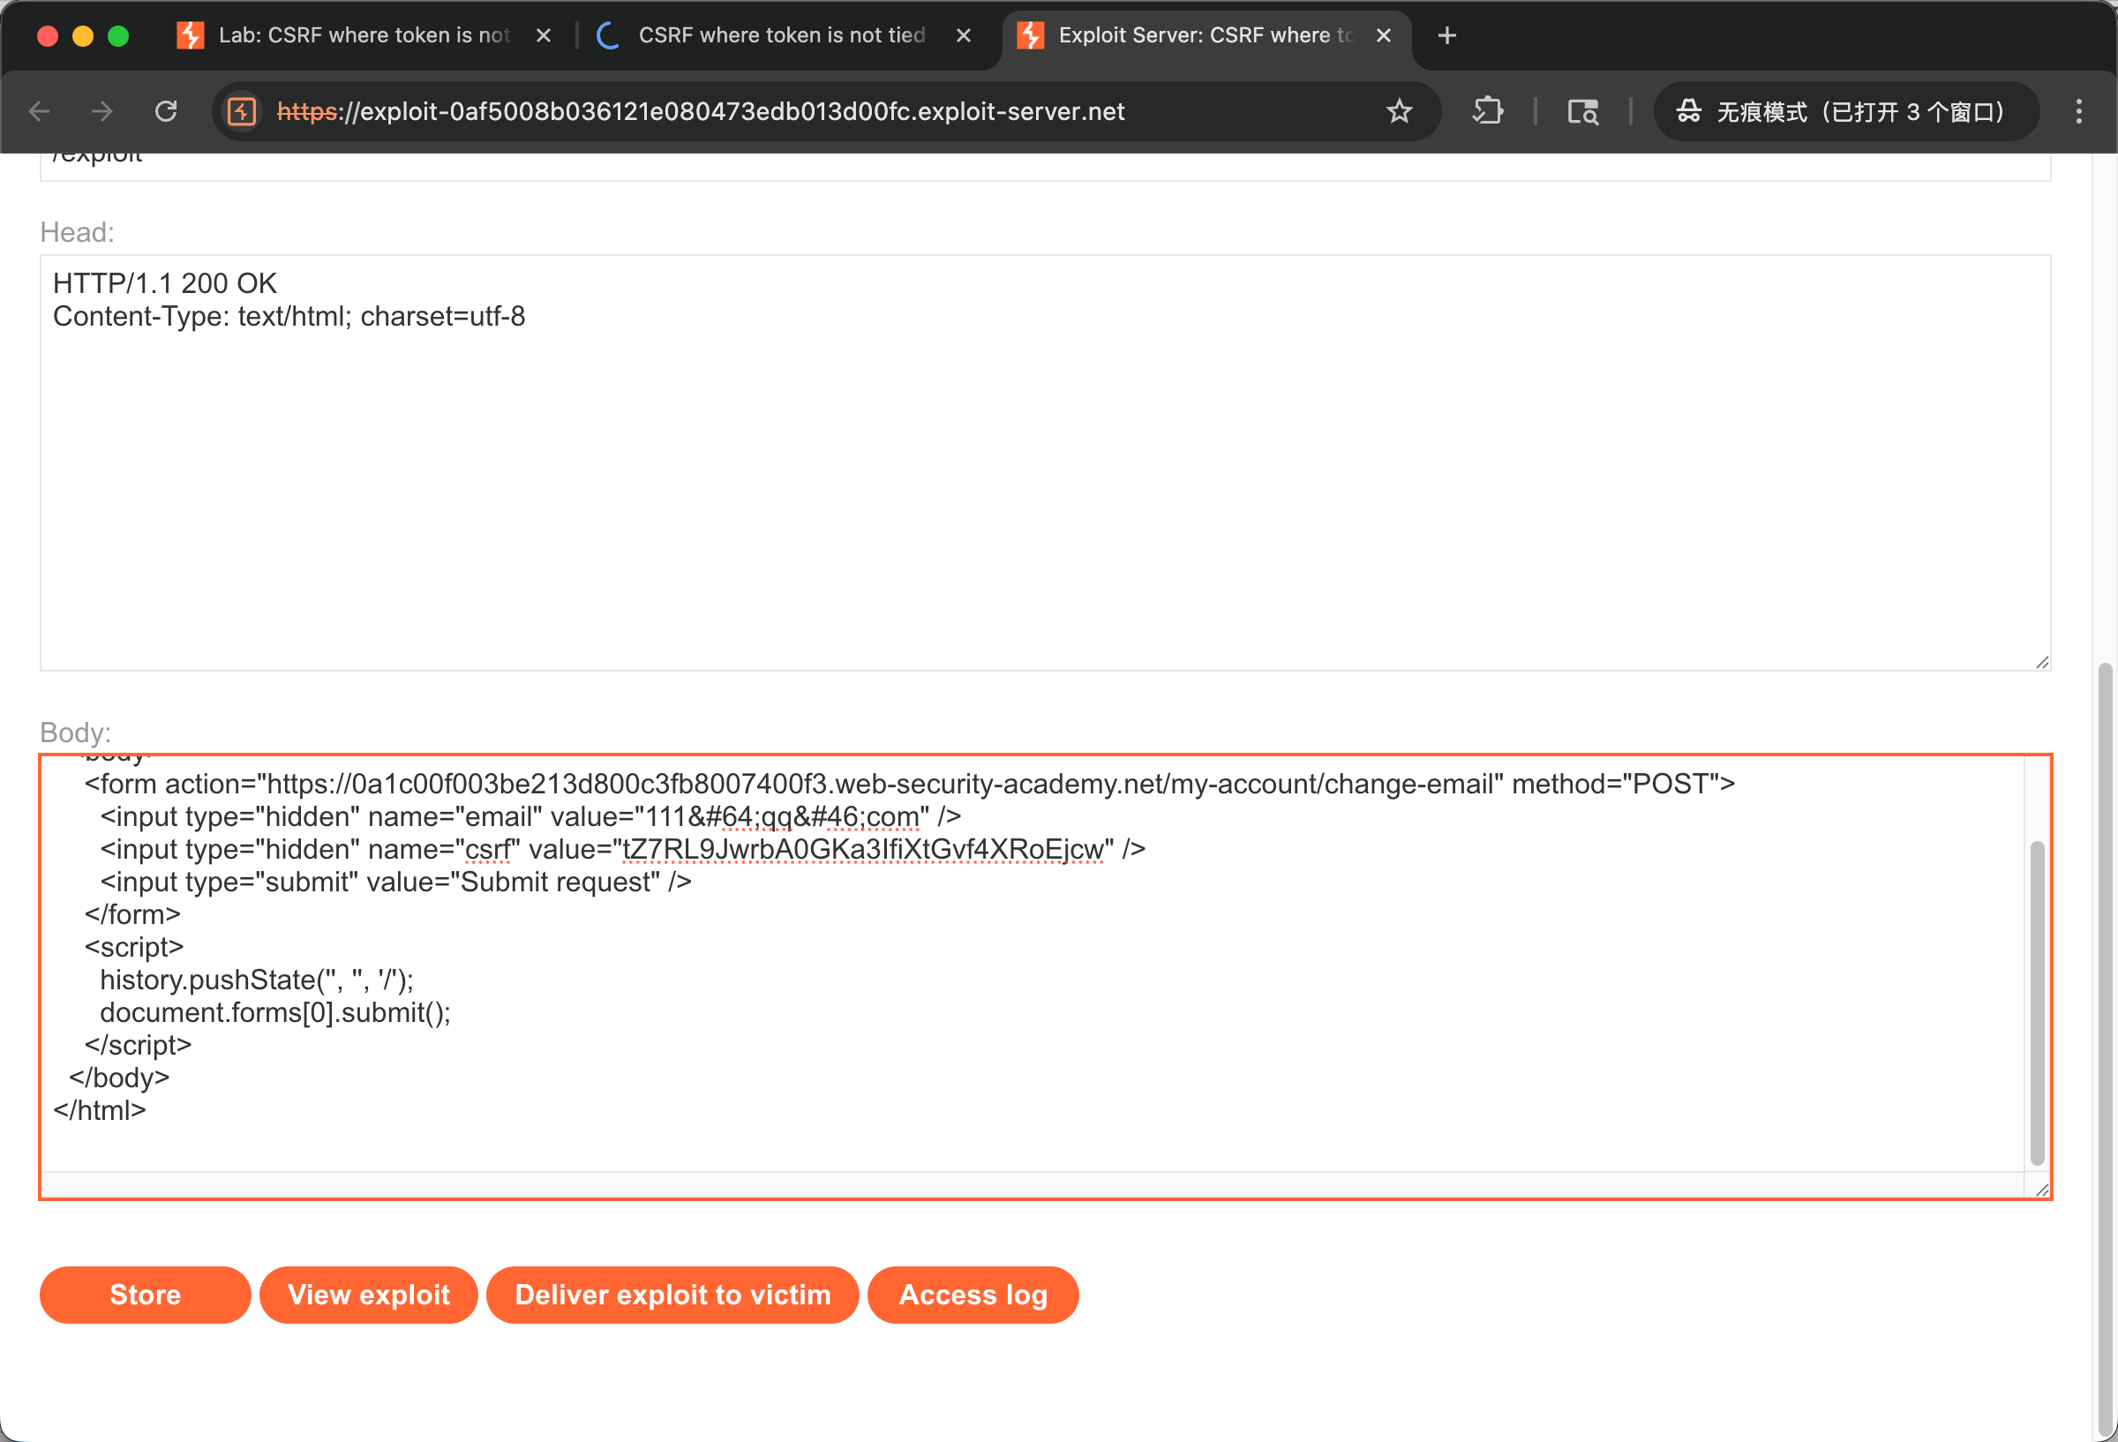The width and height of the screenshot is (2118, 1442).
Task: Open the Access log
Action: click(x=973, y=1295)
